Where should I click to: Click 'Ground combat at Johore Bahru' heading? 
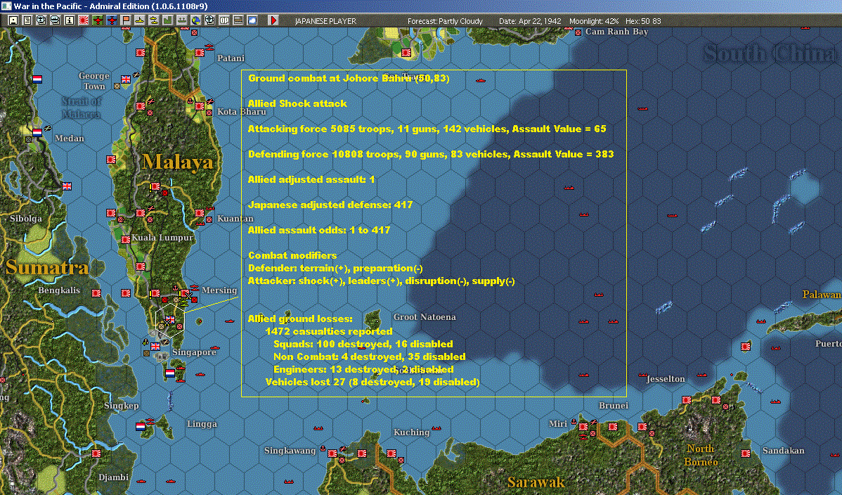tap(349, 78)
